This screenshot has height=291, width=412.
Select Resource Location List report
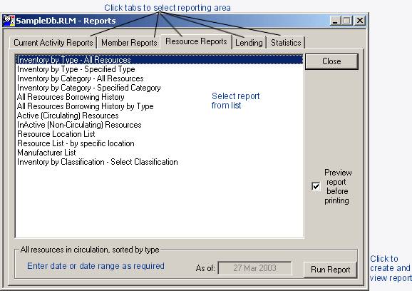[159, 134]
